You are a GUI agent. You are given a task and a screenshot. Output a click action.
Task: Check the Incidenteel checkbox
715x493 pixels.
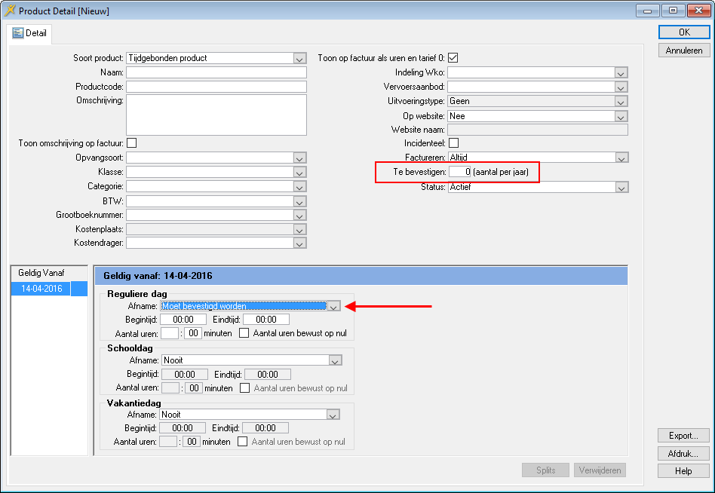pos(453,143)
